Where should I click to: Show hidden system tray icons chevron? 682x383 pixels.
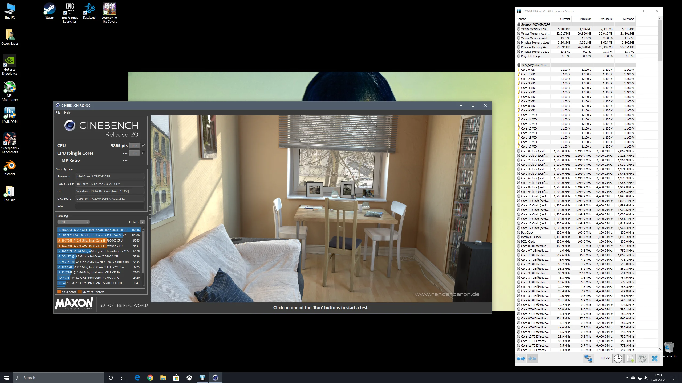pos(627,378)
